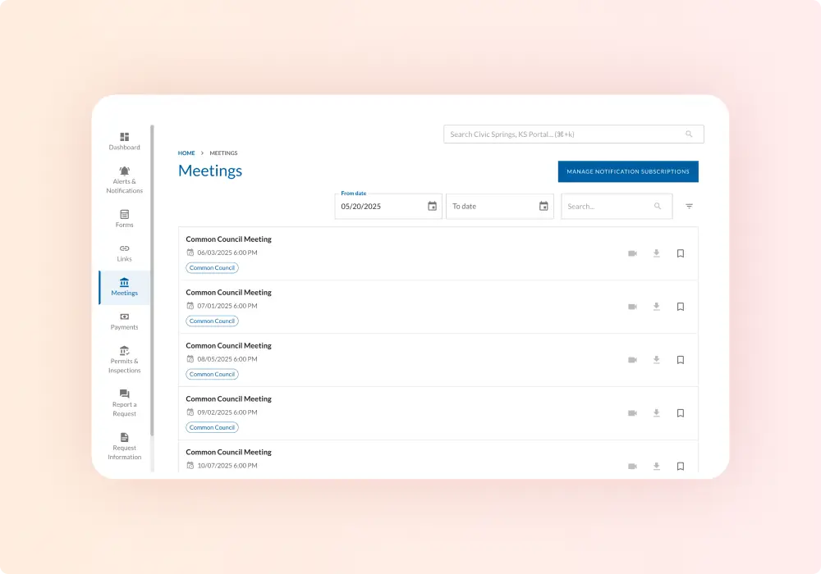The height and width of the screenshot is (574, 821).
Task: Go to Forms in the sidebar
Action: [x=124, y=219]
